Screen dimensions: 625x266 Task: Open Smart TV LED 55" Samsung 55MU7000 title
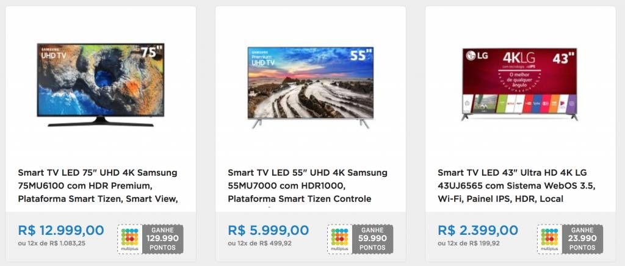click(308, 185)
